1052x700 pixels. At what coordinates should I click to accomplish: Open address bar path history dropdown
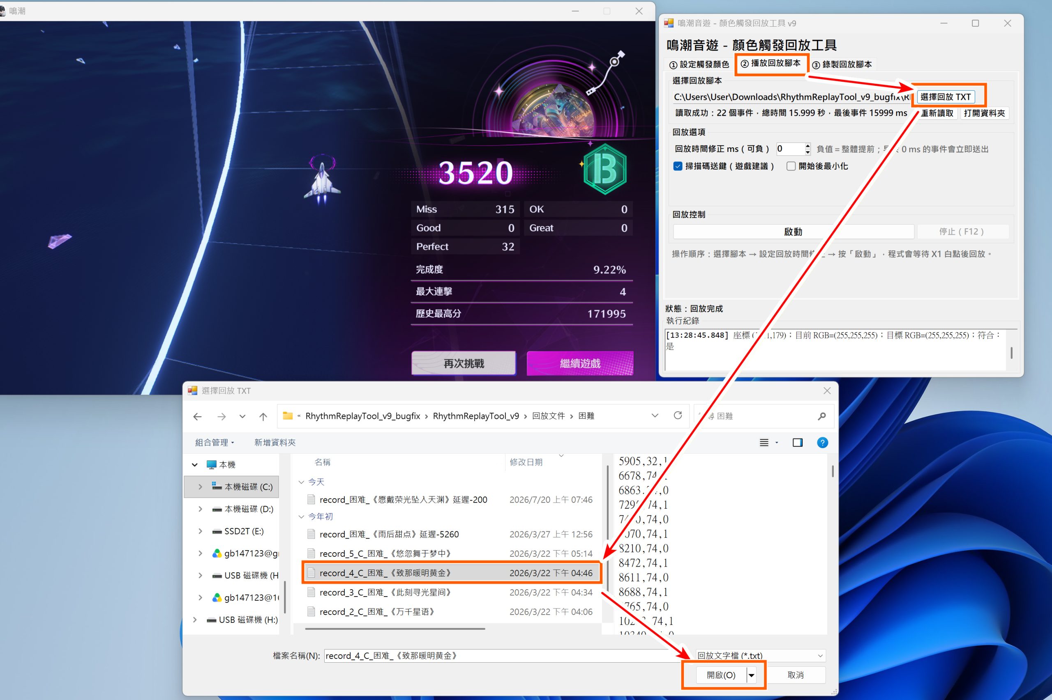click(x=655, y=415)
